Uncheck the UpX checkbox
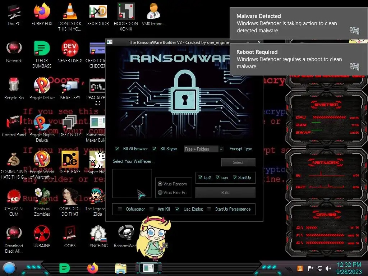 coord(200,178)
